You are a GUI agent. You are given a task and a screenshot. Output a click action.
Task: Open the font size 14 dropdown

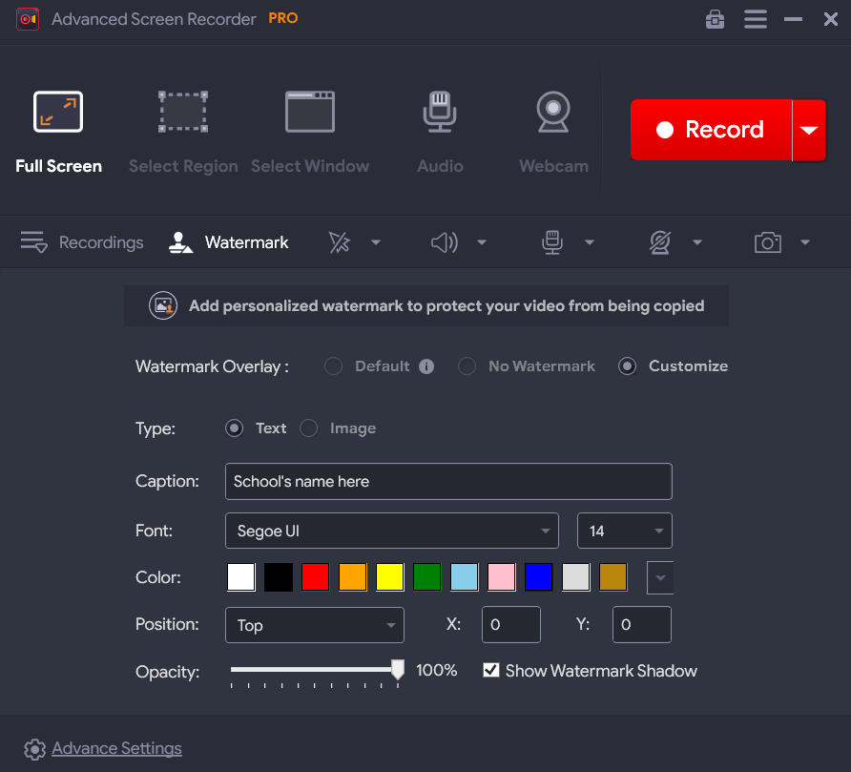tap(625, 531)
